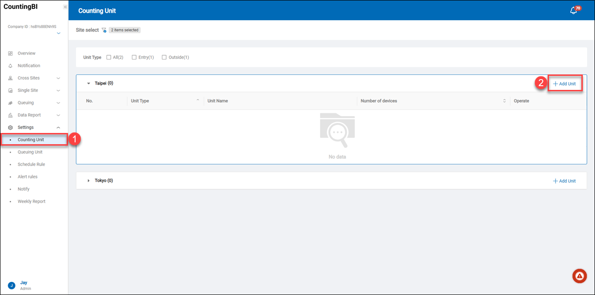Collapse the sidebar using the double-arrow icon
The image size is (595, 295).
pos(65,7)
